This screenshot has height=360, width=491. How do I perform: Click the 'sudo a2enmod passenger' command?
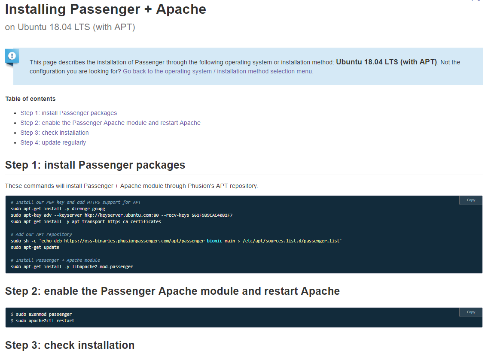click(x=44, y=315)
